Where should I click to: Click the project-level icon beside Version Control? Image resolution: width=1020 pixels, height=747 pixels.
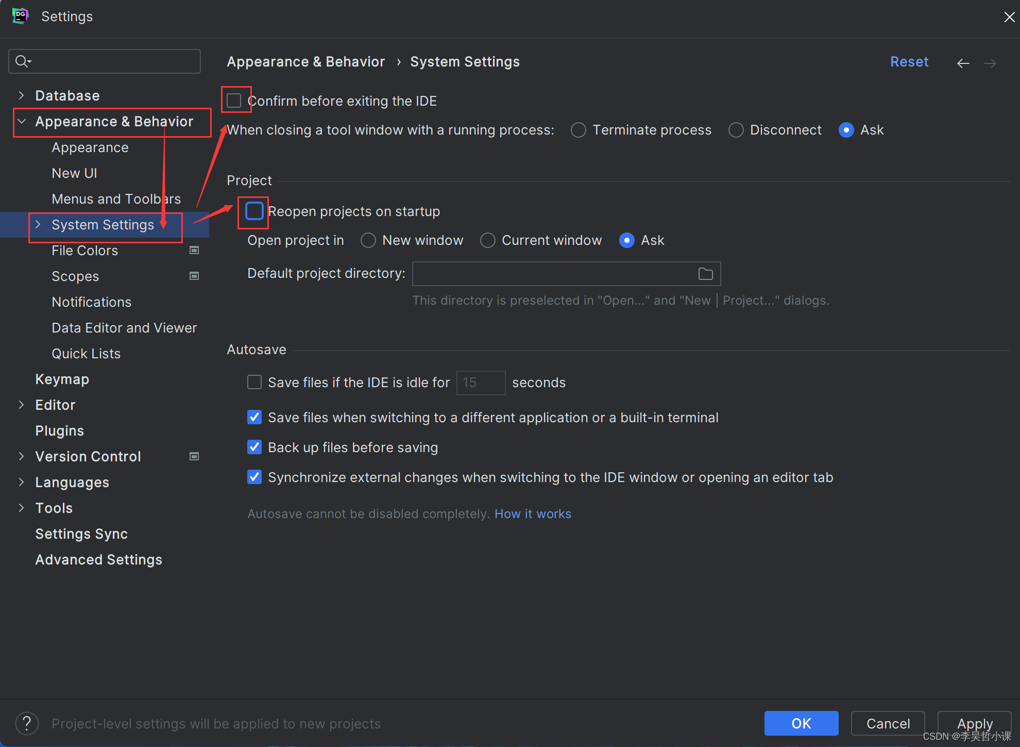(194, 457)
